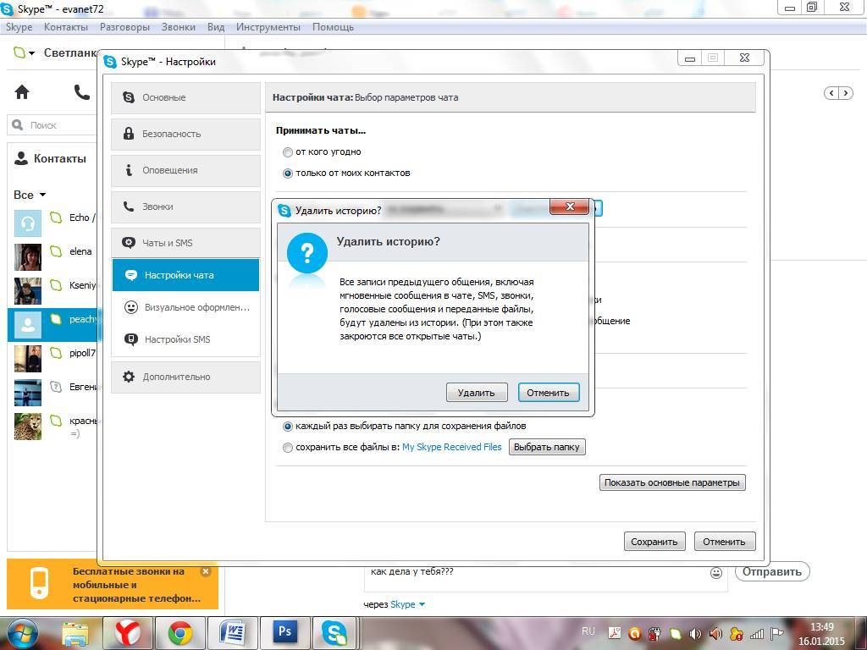The height and width of the screenshot is (650, 867).
Task: Select the pipoll7 contact avatar
Action: tap(28, 359)
